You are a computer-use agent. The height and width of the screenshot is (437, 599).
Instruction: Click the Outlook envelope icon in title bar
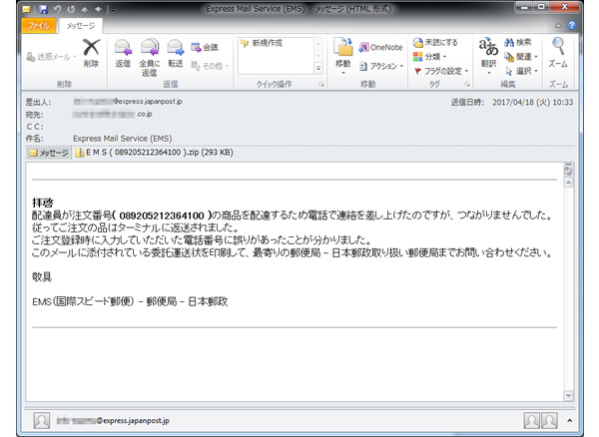click(x=26, y=9)
